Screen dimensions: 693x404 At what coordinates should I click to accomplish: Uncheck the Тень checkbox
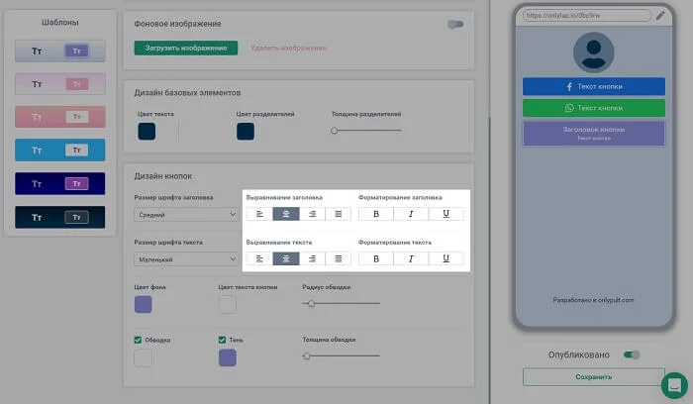coord(224,340)
